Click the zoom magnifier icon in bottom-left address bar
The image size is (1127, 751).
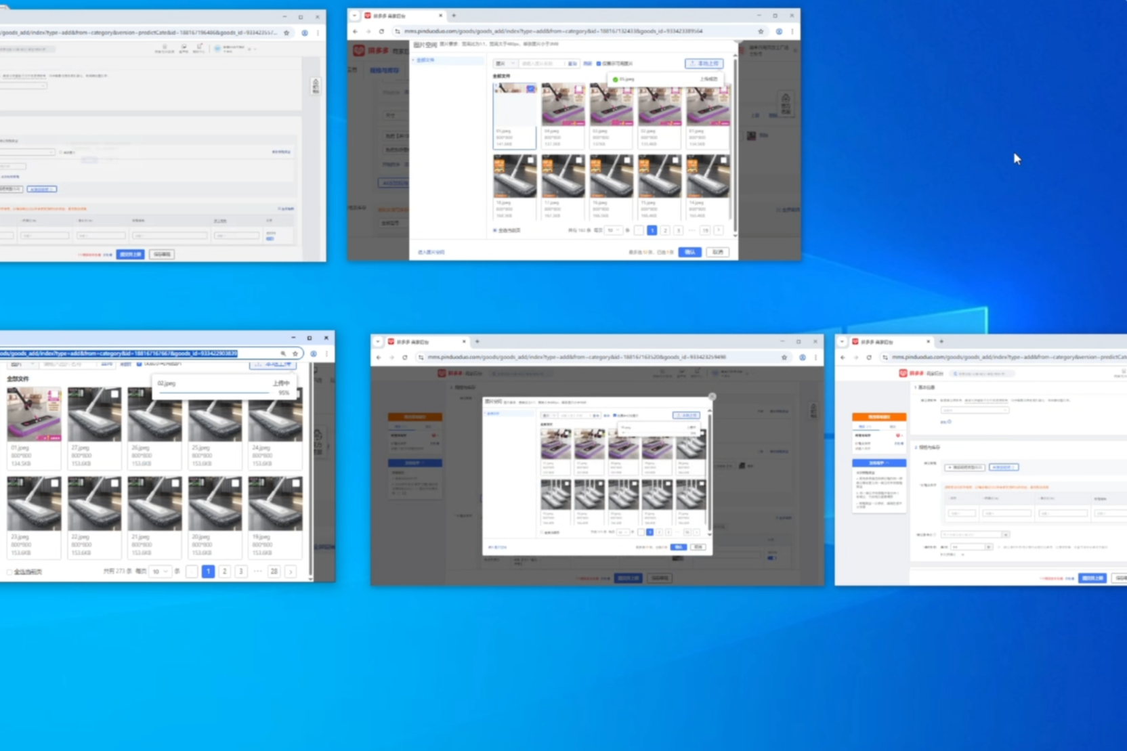point(283,353)
